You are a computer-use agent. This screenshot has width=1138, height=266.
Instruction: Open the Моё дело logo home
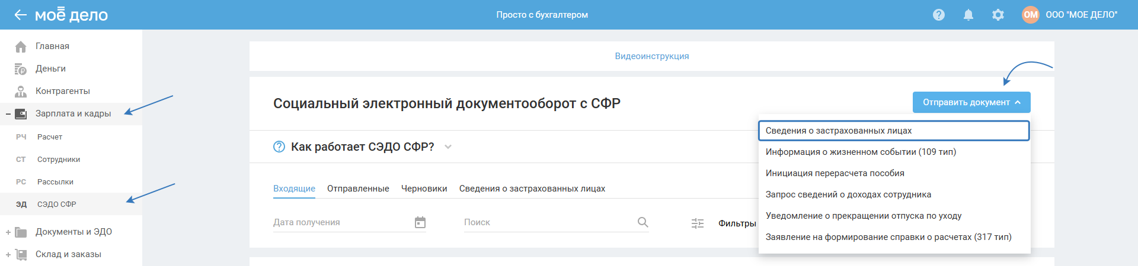pos(71,15)
